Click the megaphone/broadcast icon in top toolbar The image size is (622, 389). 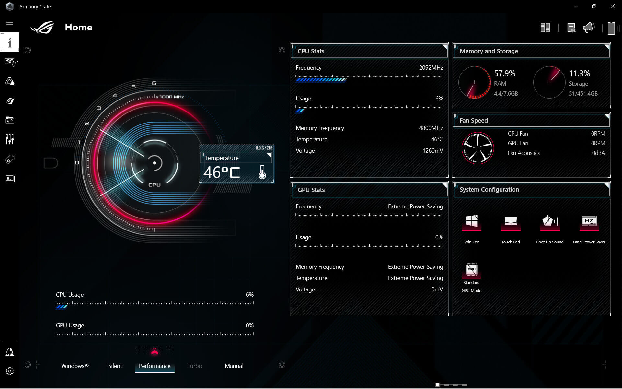click(588, 28)
